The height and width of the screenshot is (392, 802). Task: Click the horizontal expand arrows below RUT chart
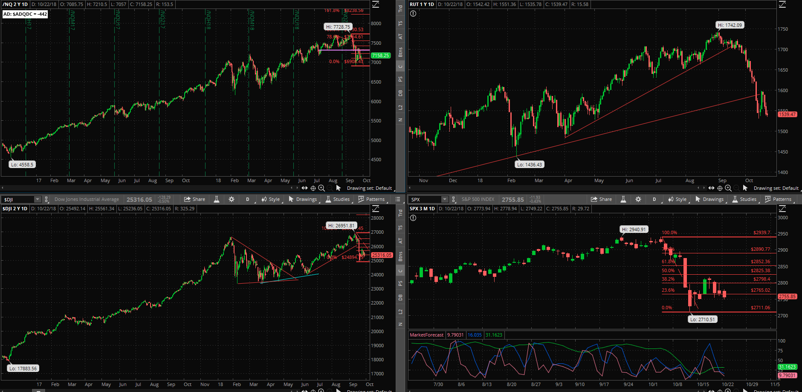711,188
